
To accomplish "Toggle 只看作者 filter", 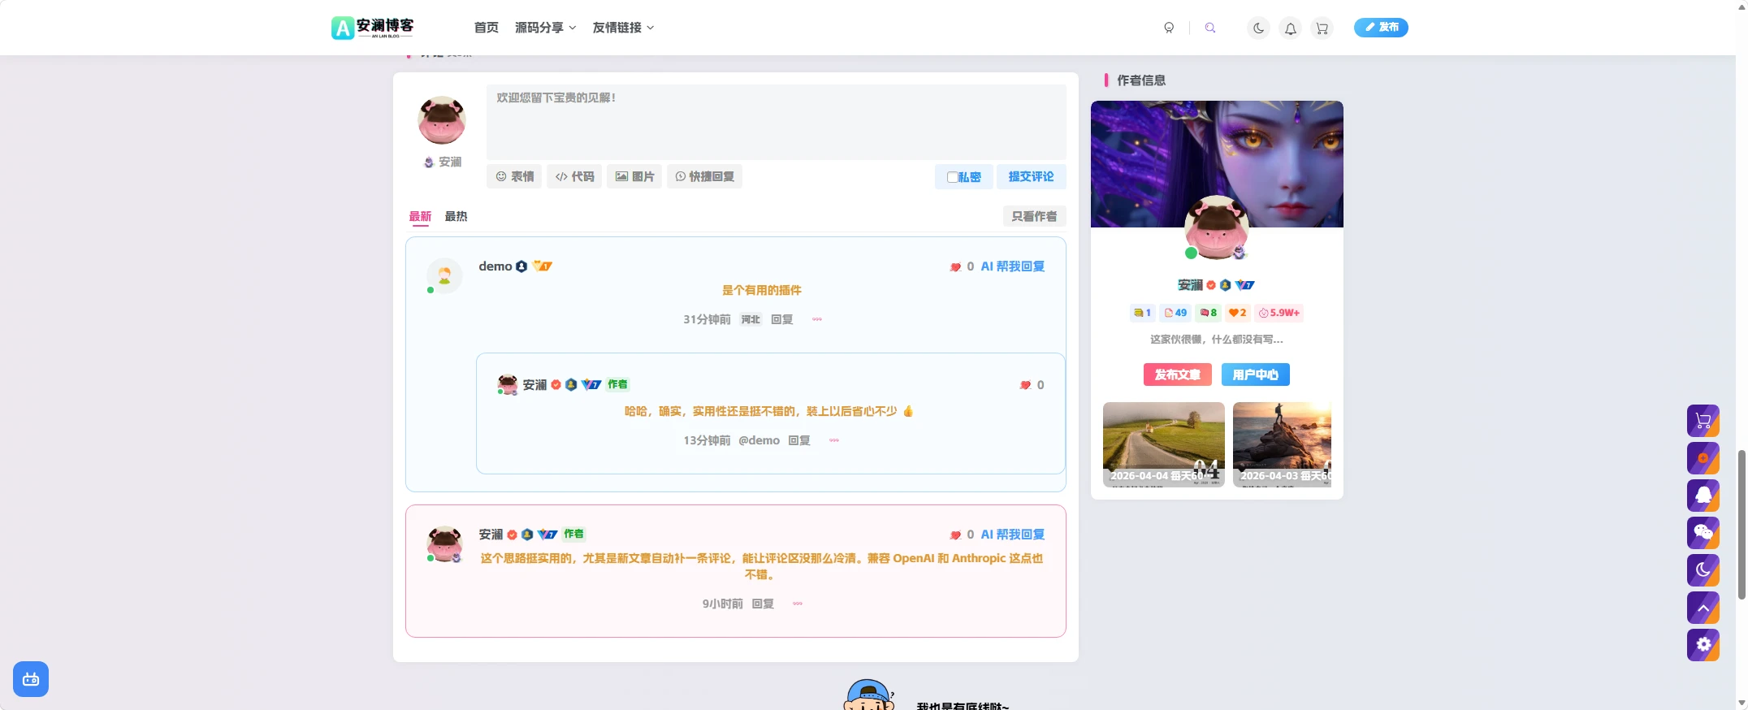I will coord(1034,216).
